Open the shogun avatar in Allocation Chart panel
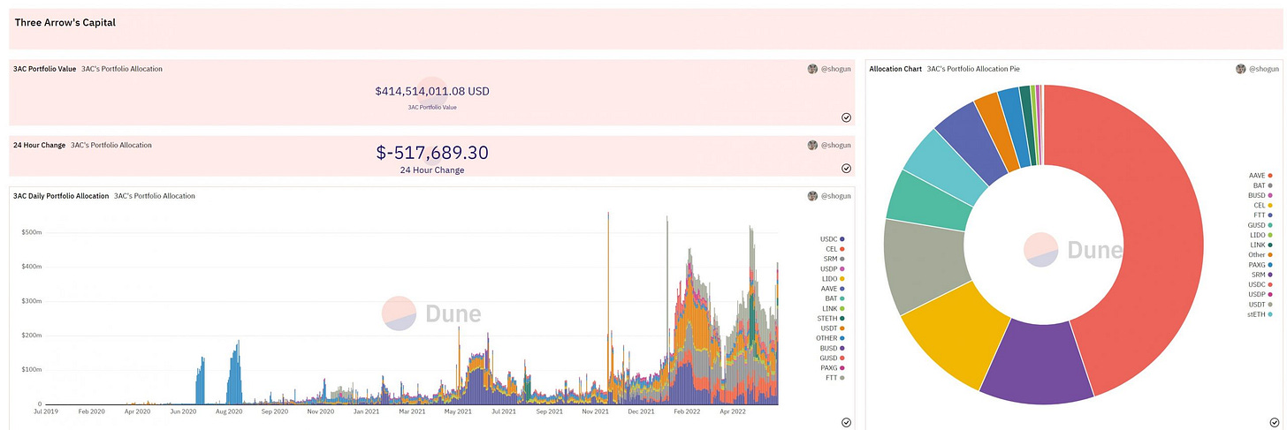Screen dimensions: 1287x430 pos(1240,69)
